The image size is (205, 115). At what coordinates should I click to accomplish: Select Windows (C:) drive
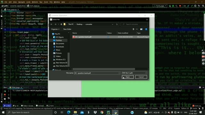(x=61, y=60)
